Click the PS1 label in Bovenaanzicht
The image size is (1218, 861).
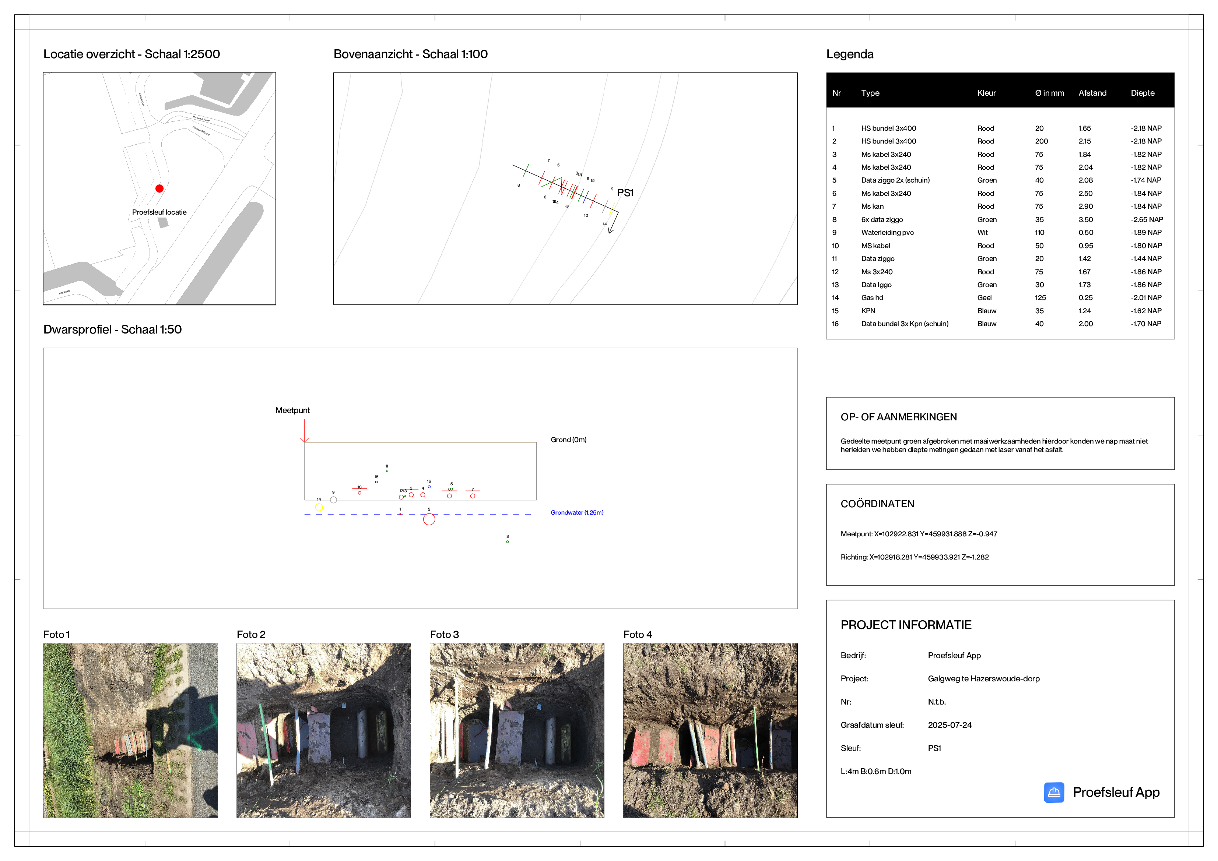click(x=625, y=193)
